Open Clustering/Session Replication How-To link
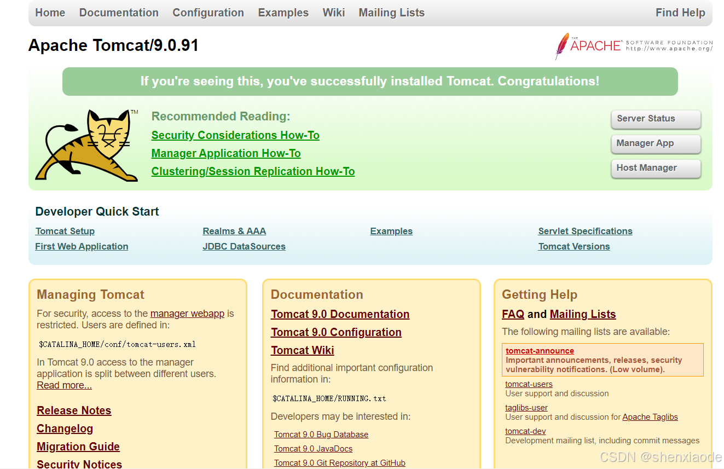The width and height of the screenshot is (724, 469). tap(253, 171)
